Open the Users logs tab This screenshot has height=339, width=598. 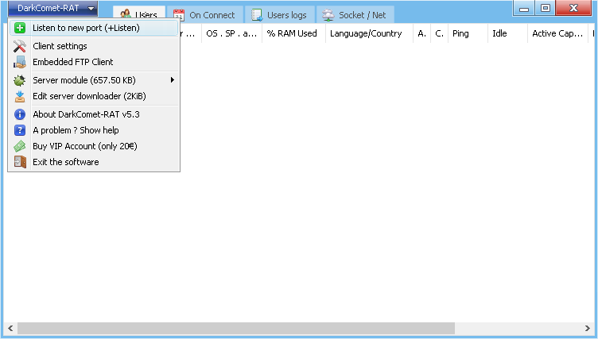(278, 15)
